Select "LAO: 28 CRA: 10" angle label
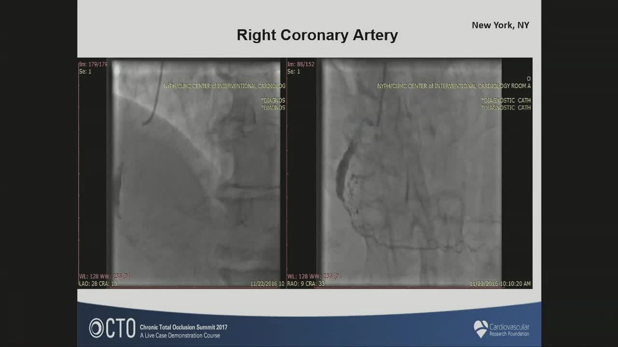The width and height of the screenshot is (618, 347). (x=98, y=284)
